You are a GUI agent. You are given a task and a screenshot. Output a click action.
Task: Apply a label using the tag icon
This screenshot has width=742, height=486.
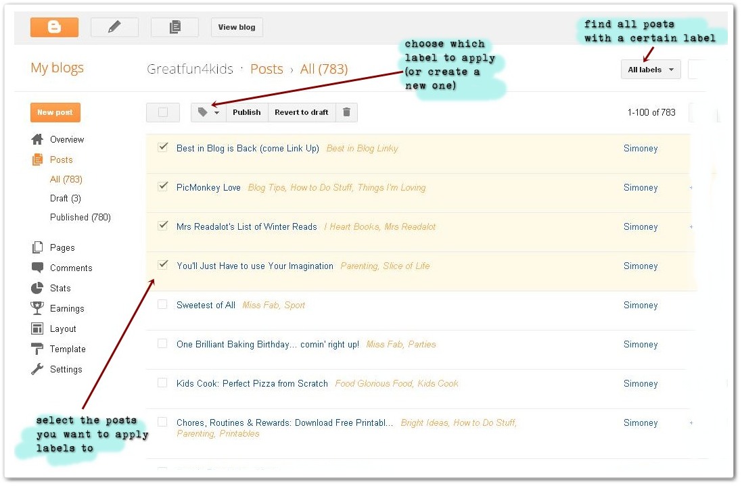(x=203, y=112)
